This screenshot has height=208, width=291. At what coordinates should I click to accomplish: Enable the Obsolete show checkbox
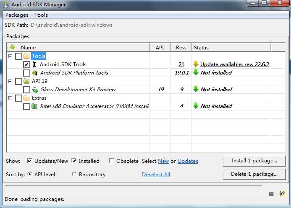(111, 161)
